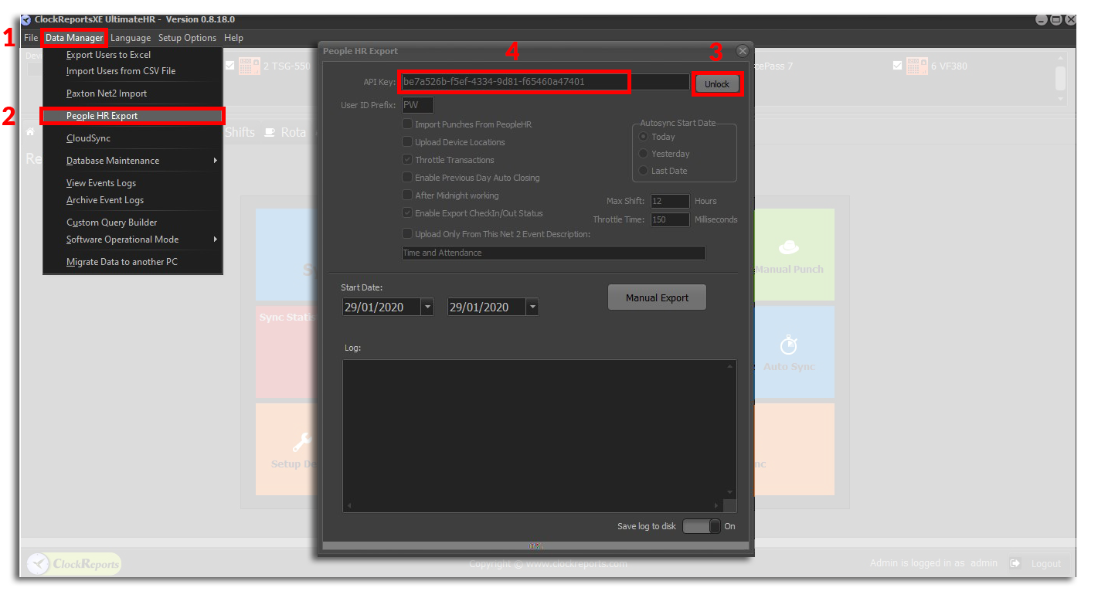Viewport: 1098px width, 598px height.
Task: Click the Shifts tab
Action: click(240, 132)
